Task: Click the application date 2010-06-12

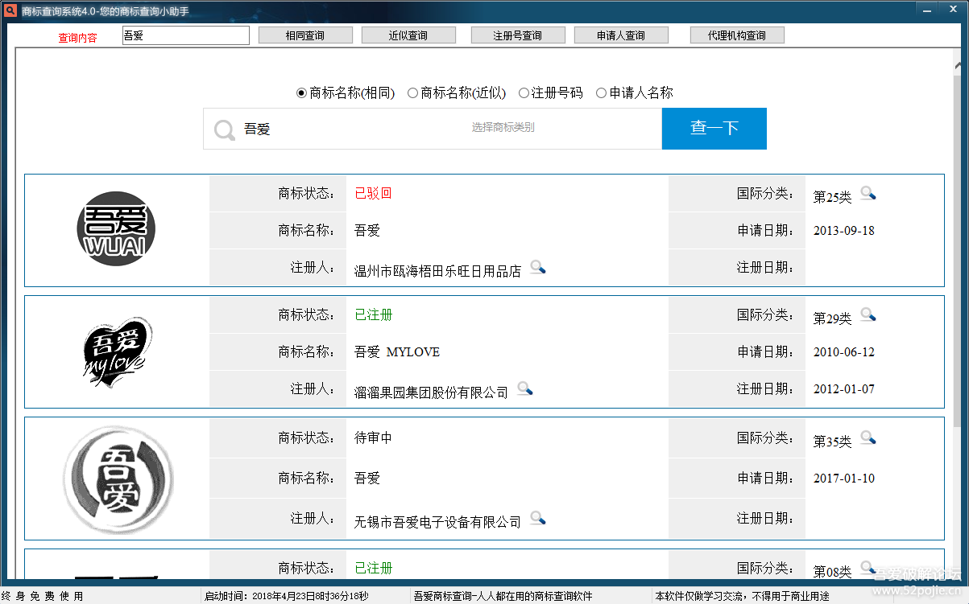Action: pyautogui.click(x=843, y=352)
